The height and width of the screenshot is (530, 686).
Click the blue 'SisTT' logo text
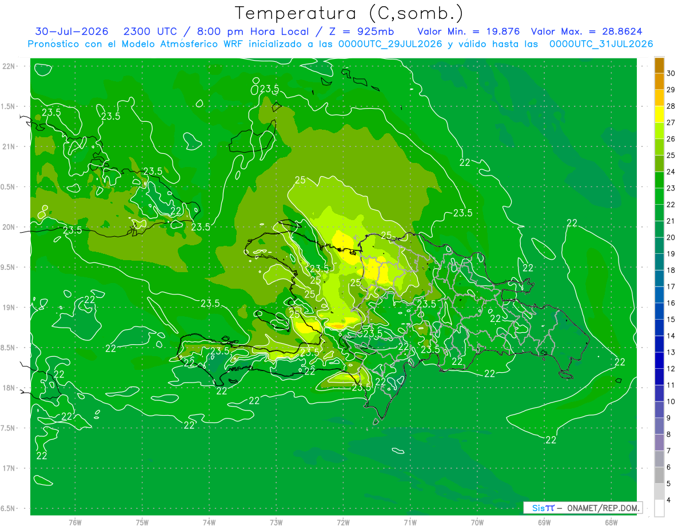(x=543, y=508)
